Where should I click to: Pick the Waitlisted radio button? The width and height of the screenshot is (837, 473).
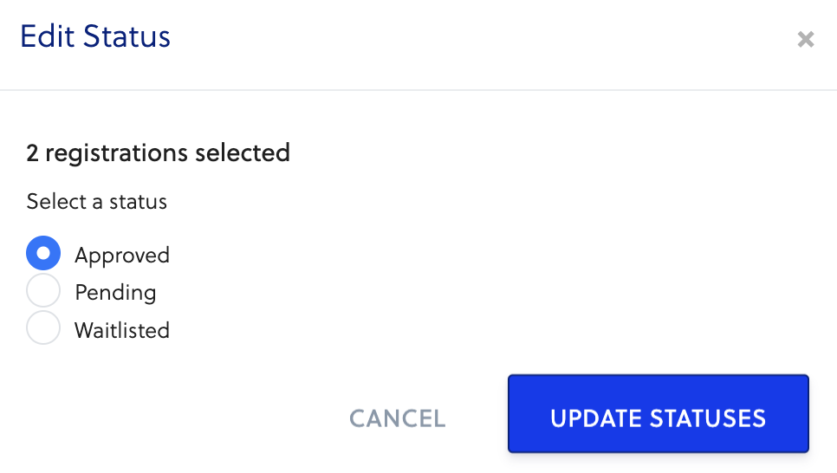click(43, 328)
